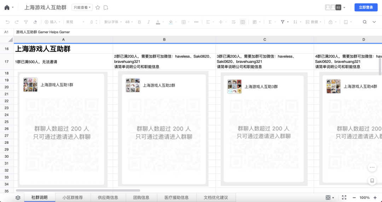This screenshot has width=382, height=202.
Task: Expand the filter dropdown arrow
Action: [x=288, y=22]
